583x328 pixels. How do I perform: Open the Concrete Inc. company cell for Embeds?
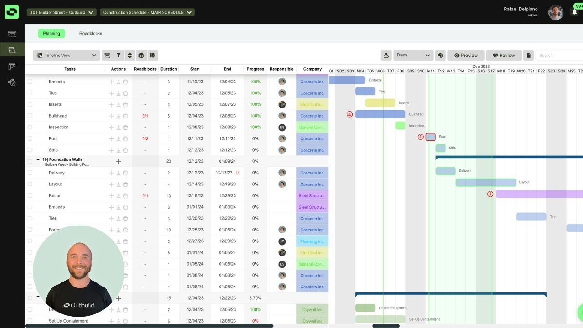coord(312,82)
